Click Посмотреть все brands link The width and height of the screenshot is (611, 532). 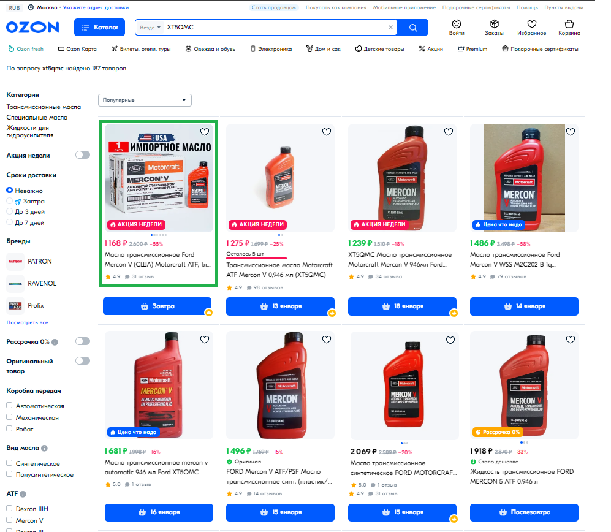click(28, 323)
